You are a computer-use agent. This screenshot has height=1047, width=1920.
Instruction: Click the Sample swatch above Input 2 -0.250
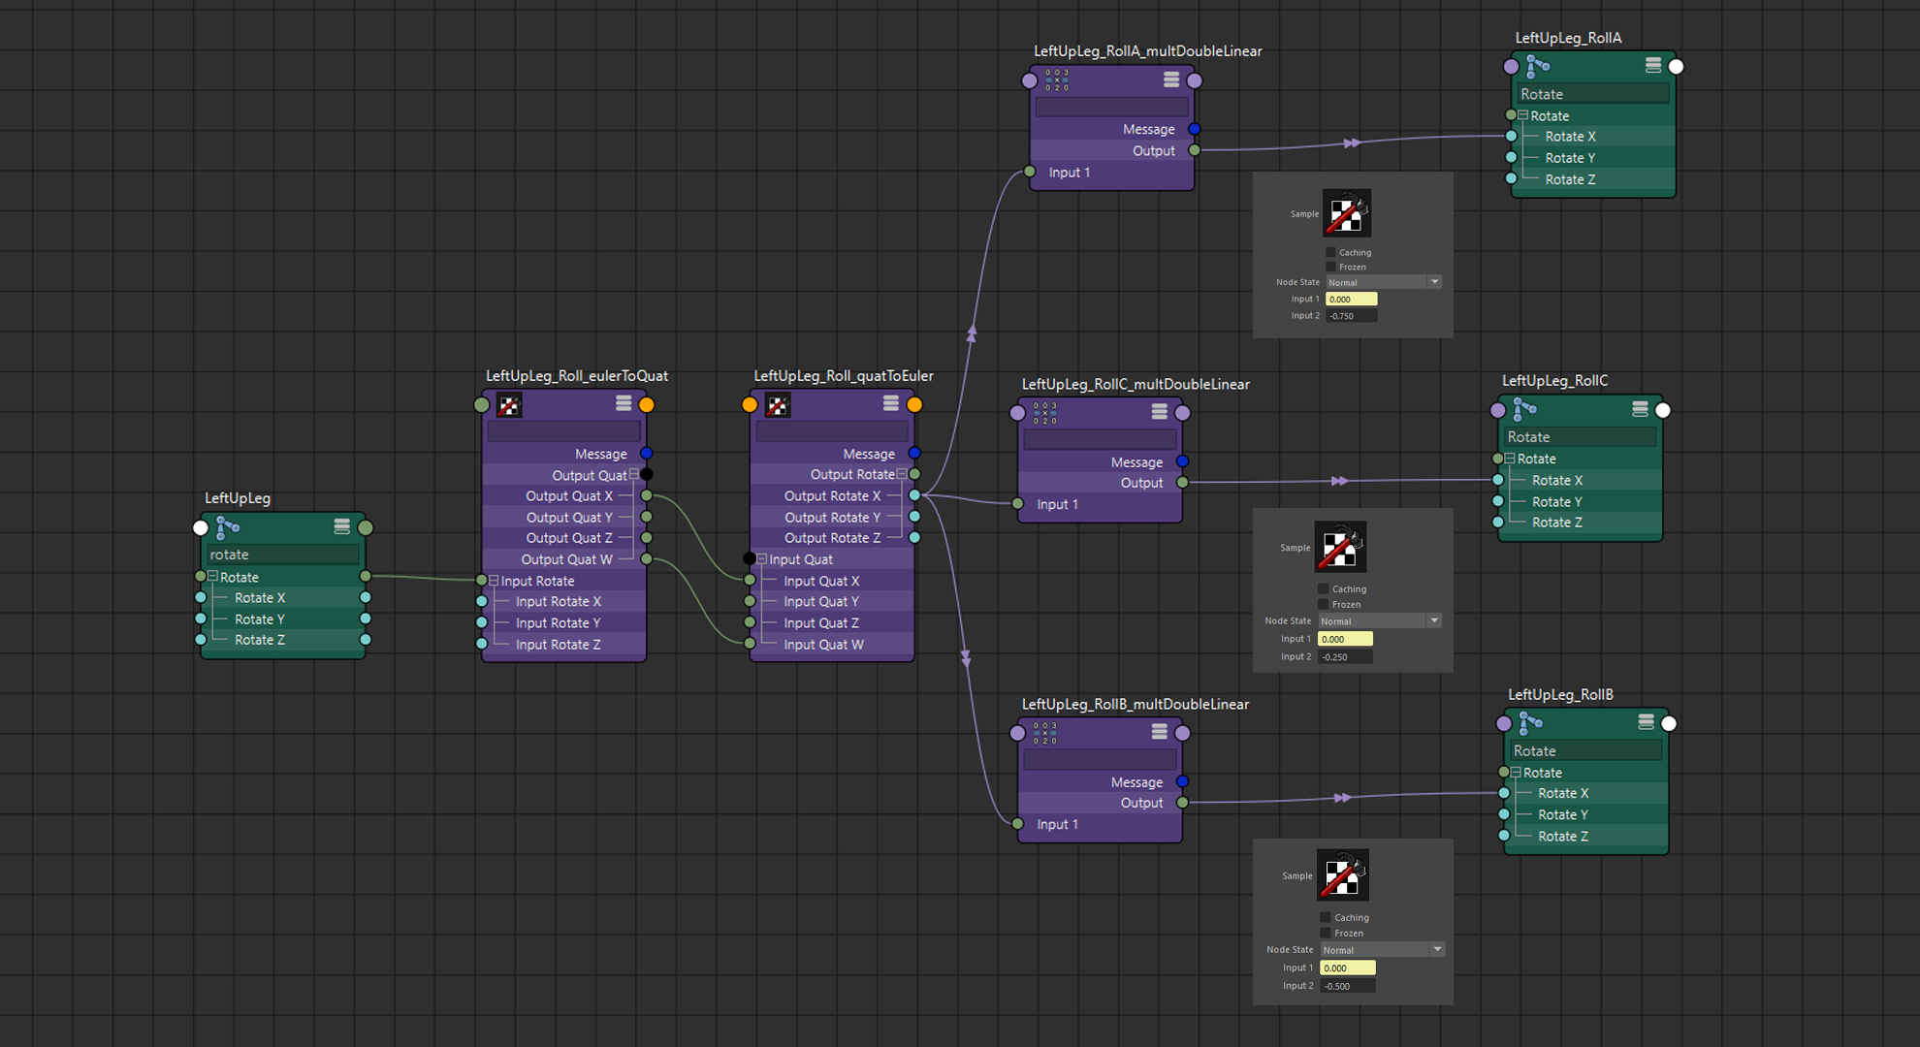tap(1340, 547)
